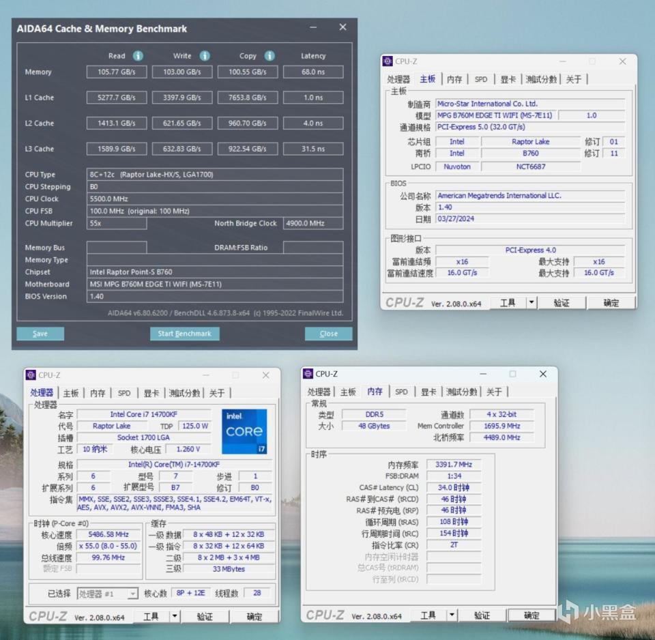Open the 工具 dropdown arrow in the processor window
Screen dimensions: 655x640
175,616
